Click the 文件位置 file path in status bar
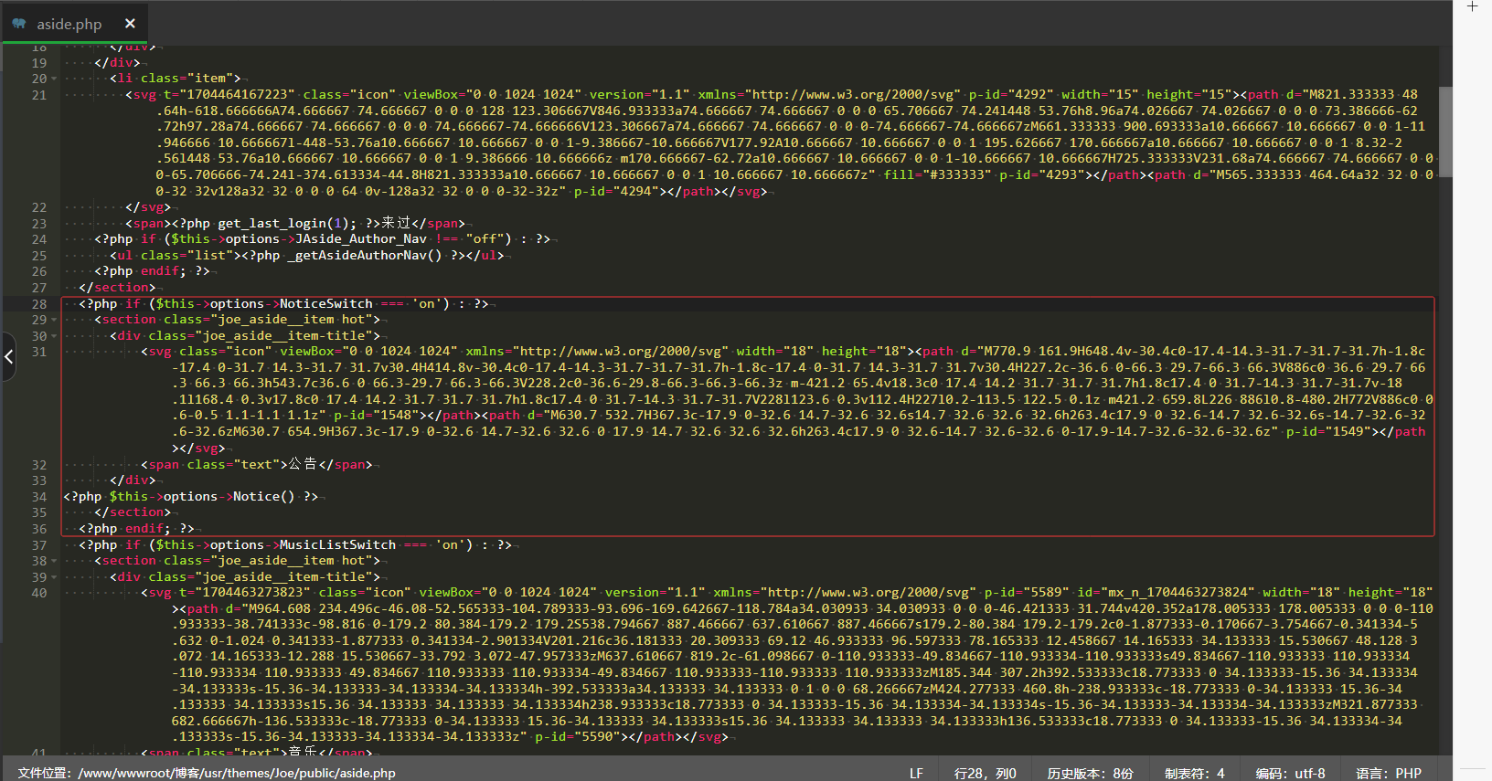This screenshot has height=781, width=1492. tap(207, 773)
